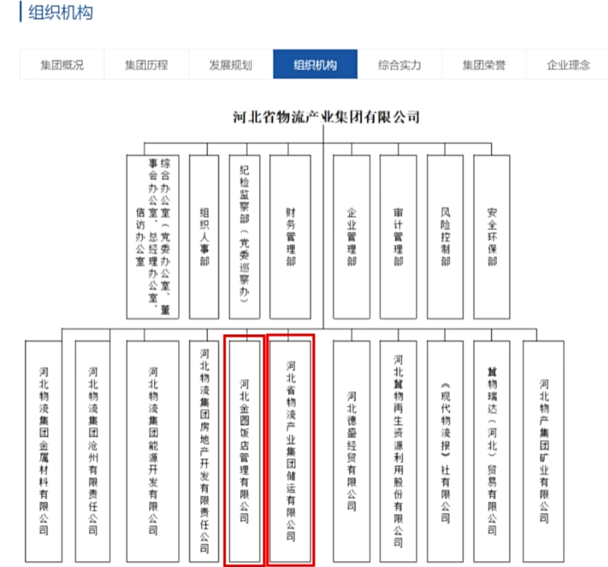Open the 综合实力 tab
The height and width of the screenshot is (567, 608).
pos(400,65)
